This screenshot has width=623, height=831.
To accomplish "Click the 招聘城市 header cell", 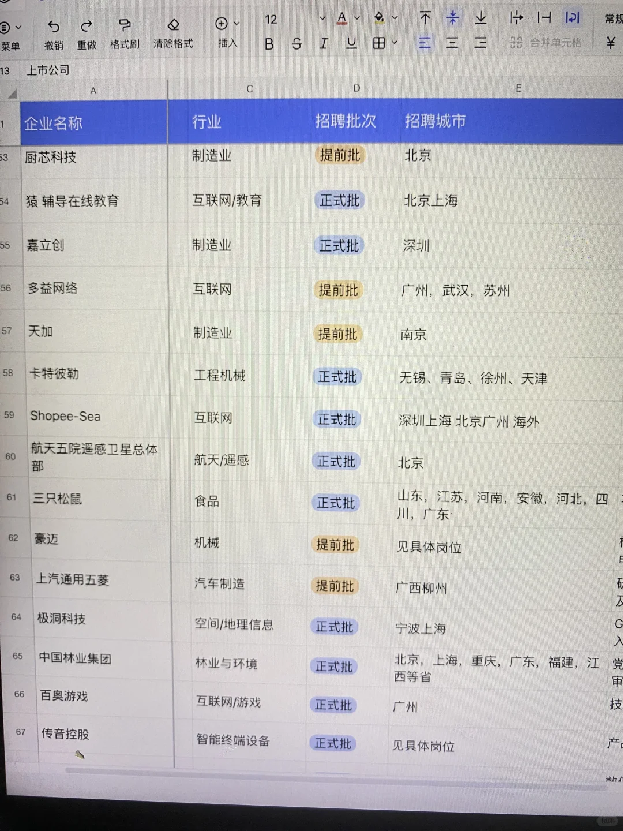I will [512, 121].
